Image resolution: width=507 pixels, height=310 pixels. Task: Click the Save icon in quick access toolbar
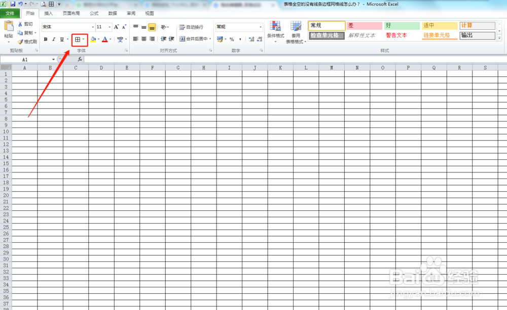[x=13, y=4]
